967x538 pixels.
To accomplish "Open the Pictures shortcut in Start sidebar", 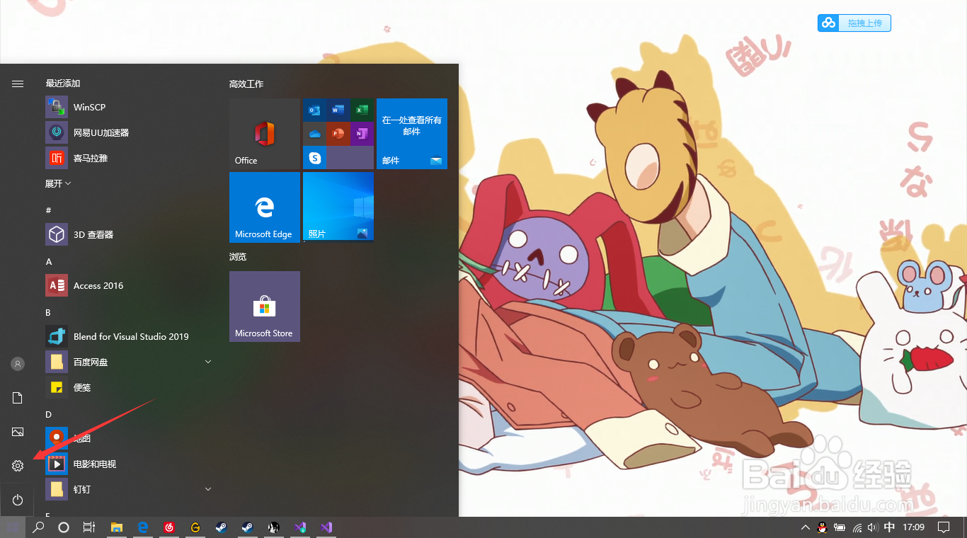I will point(18,432).
